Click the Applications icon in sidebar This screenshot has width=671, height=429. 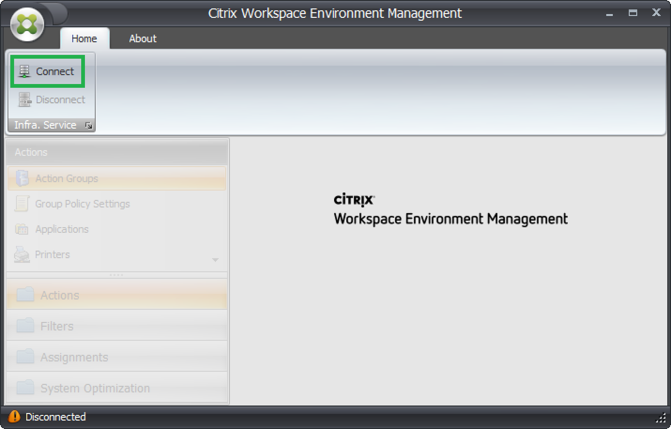click(x=22, y=229)
